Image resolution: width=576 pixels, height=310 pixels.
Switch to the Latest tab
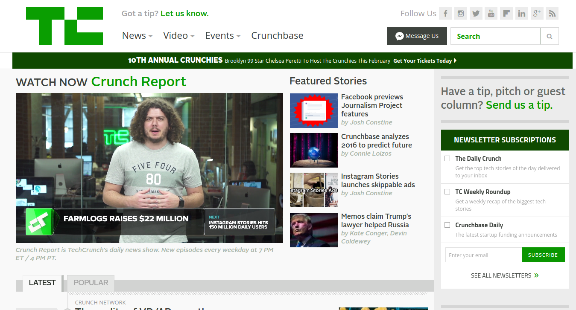42,283
